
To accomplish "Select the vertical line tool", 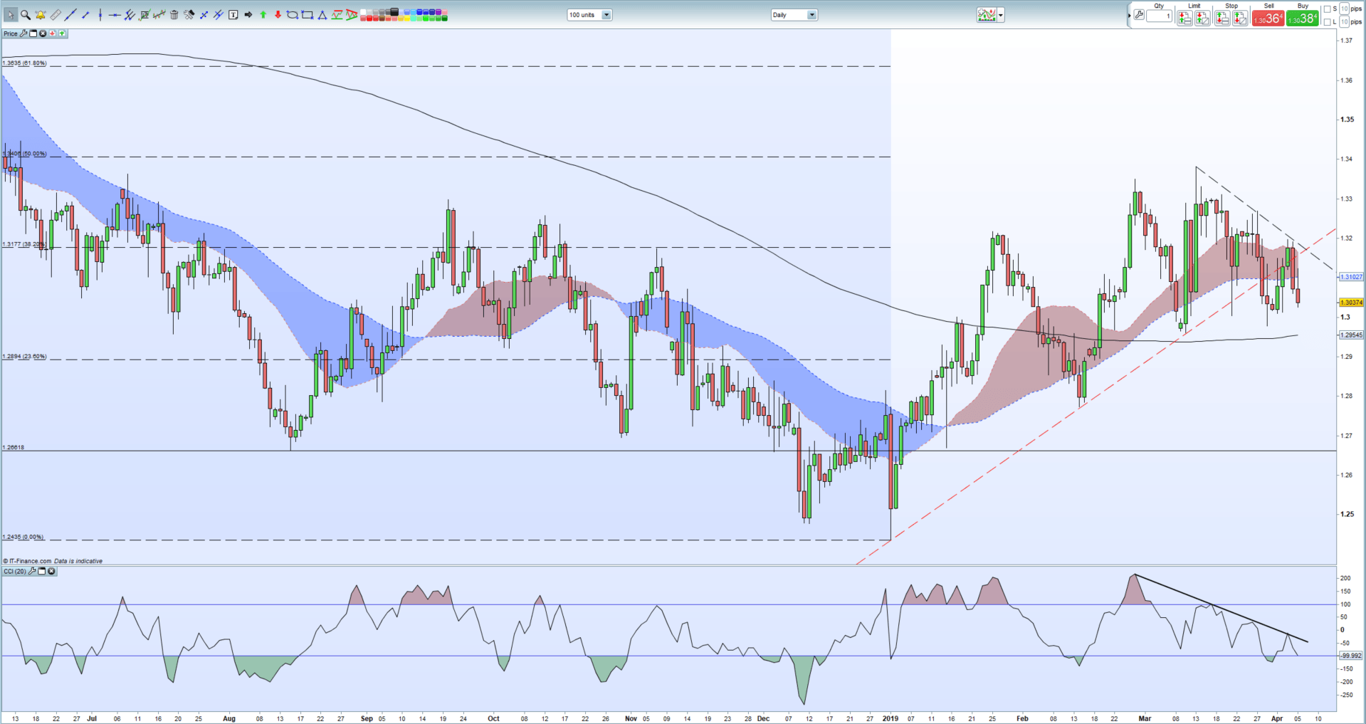I will (x=100, y=15).
